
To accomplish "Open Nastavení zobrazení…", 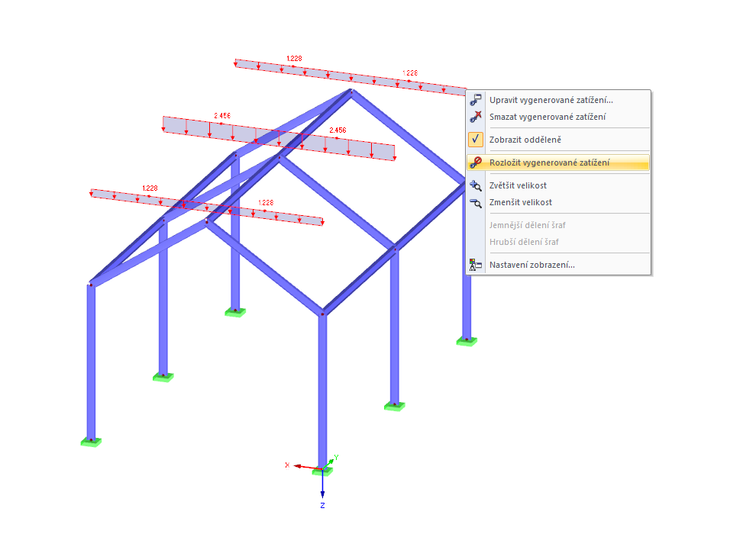I will pyautogui.click(x=557, y=265).
